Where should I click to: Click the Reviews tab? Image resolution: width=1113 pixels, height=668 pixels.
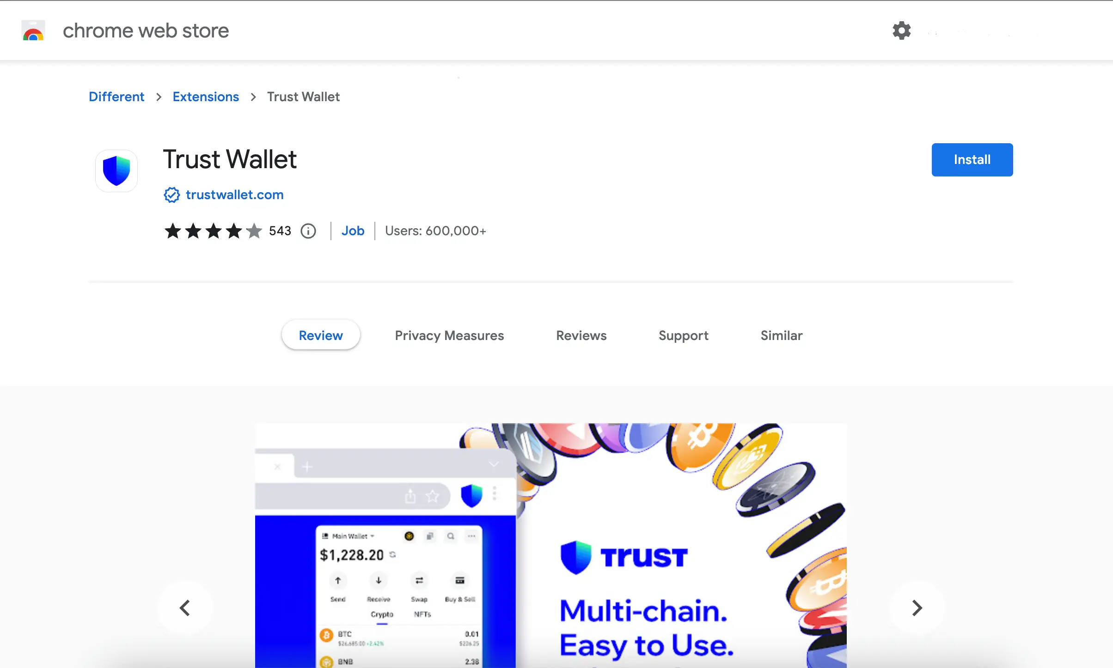coord(581,335)
